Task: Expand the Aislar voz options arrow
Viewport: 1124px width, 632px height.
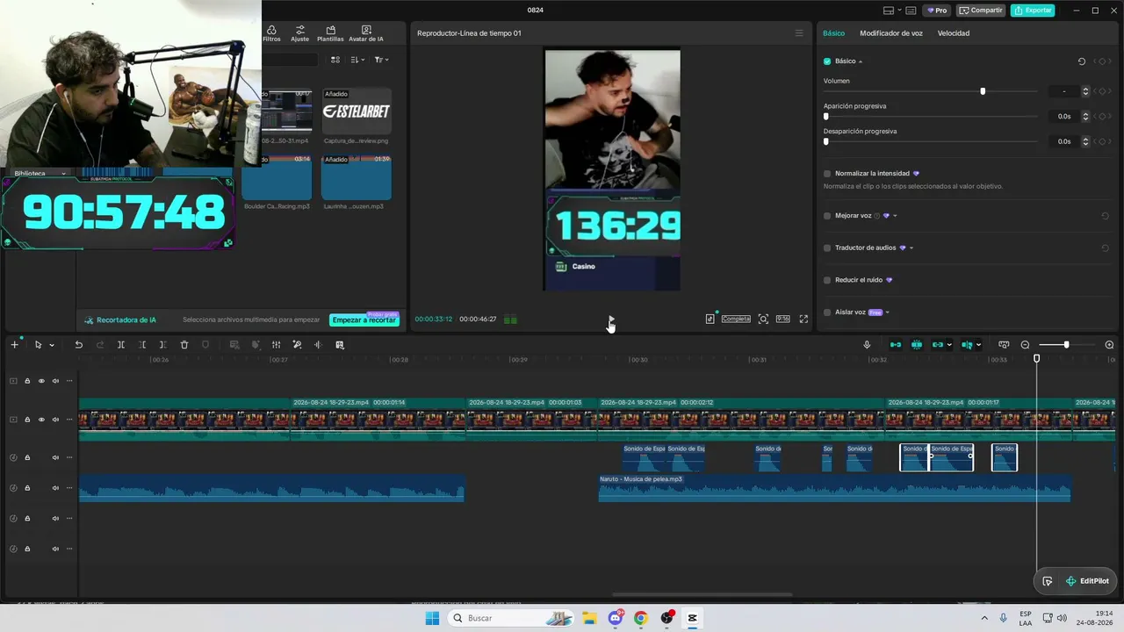Action: 888,312
